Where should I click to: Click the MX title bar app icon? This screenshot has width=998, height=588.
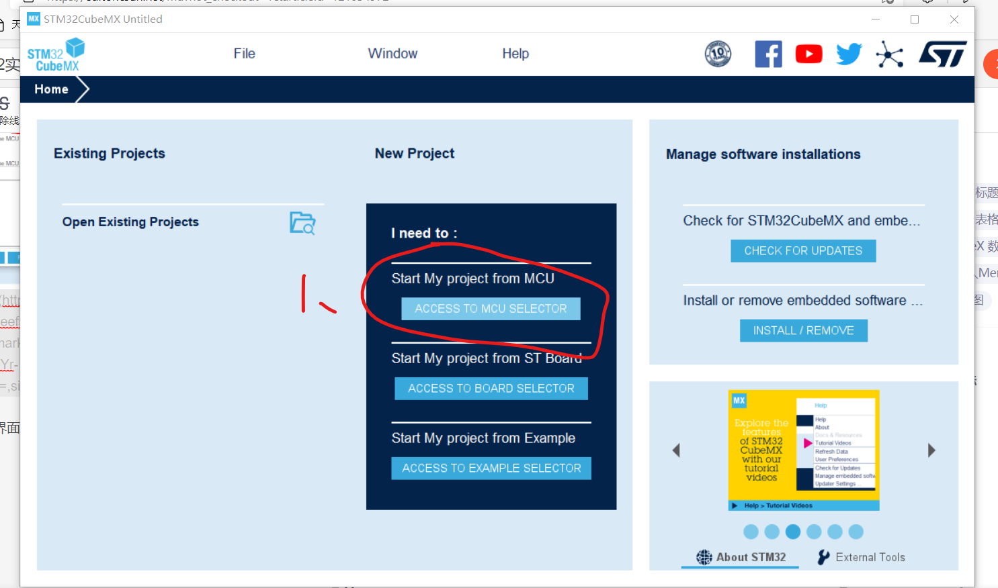[34, 19]
